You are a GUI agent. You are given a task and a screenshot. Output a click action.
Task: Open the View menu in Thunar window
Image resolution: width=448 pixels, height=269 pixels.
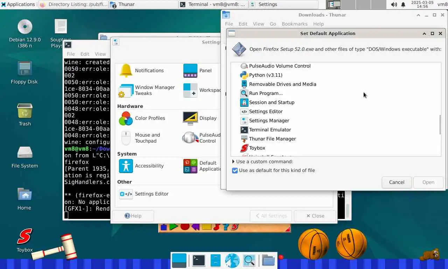click(x=258, y=24)
